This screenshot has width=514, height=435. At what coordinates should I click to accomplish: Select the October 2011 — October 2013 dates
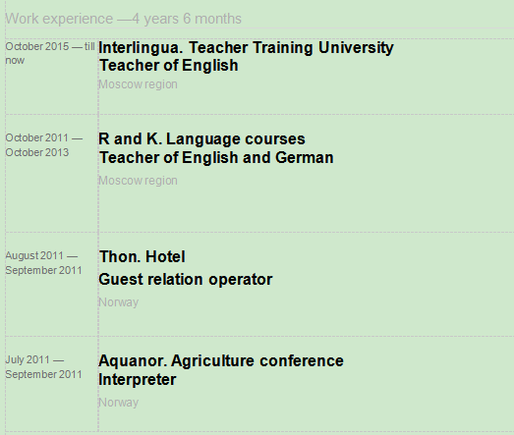[43, 145]
